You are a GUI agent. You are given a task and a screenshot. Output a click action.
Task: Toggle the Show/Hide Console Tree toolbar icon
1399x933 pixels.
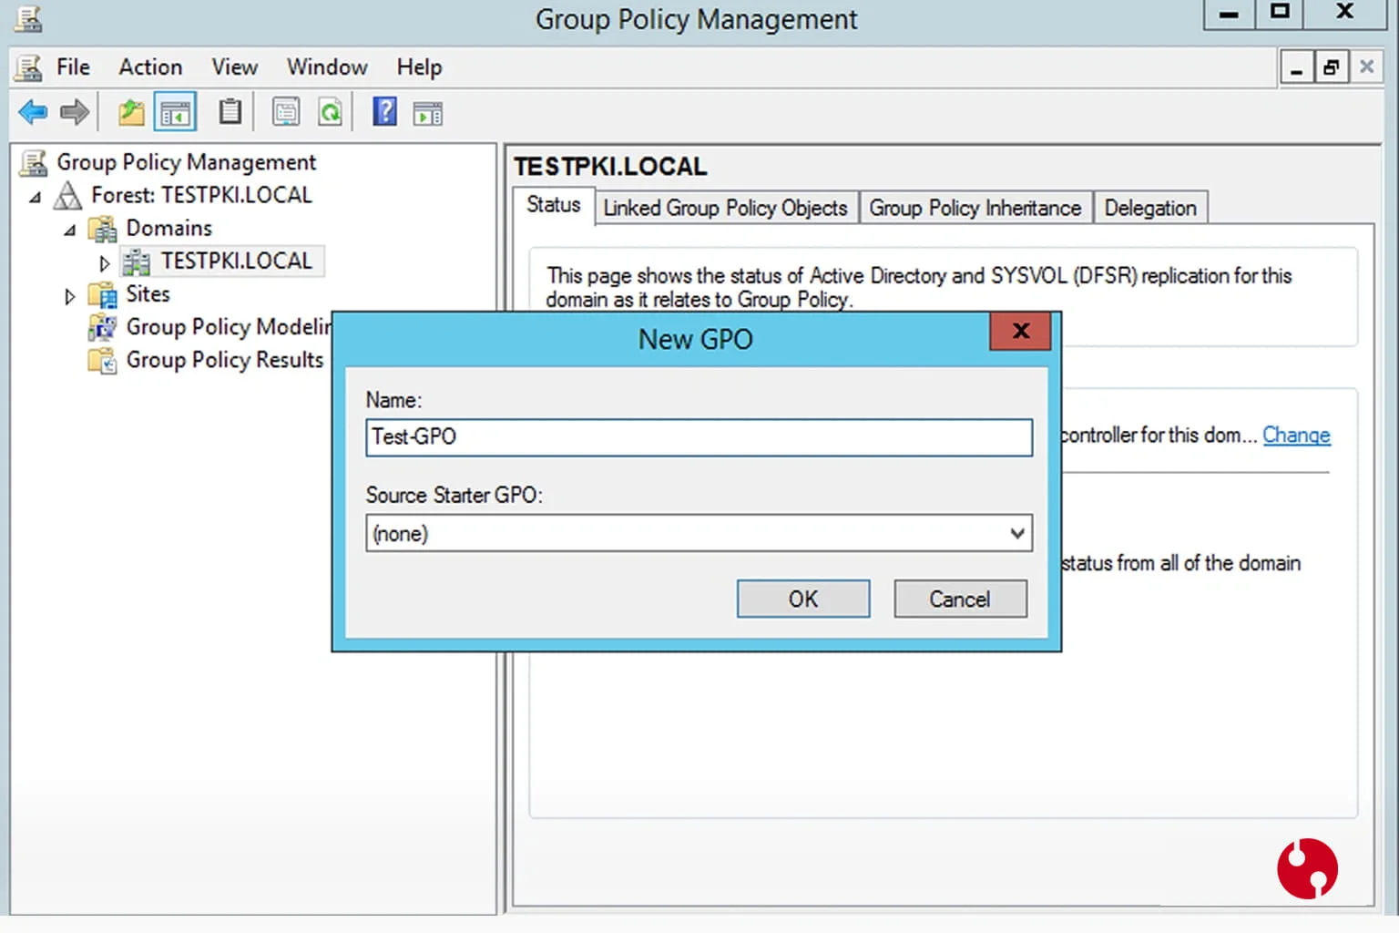click(175, 113)
